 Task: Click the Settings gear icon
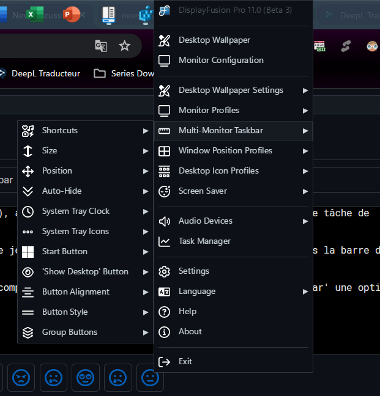tap(164, 271)
